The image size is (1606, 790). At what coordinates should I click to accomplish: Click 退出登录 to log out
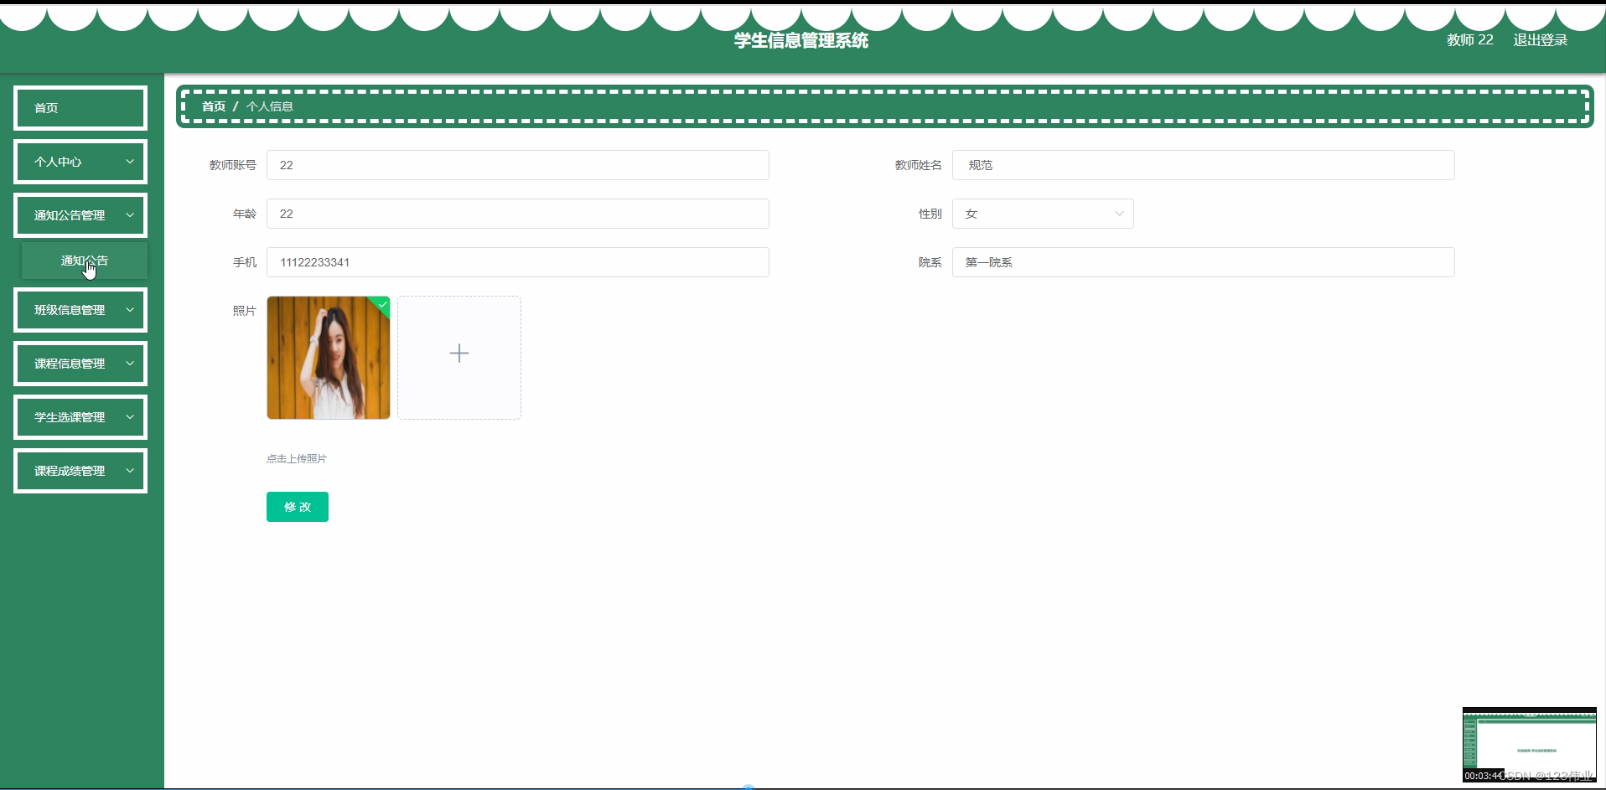(x=1540, y=39)
